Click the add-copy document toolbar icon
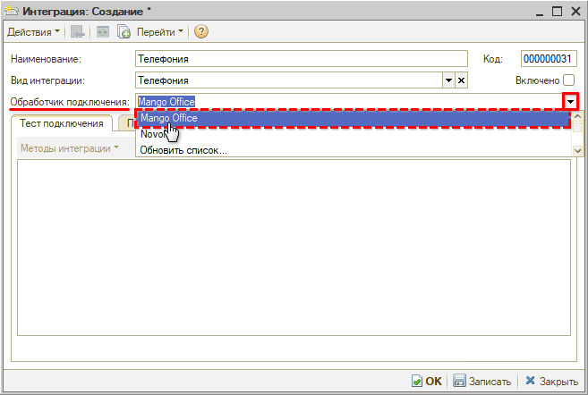This screenshot has width=588, height=395. point(124,32)
